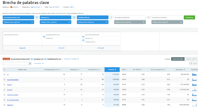Viewport: 198px width, 107px height.
Task: Switch to Vista de la tabla view
Action: tap(178, 59)
